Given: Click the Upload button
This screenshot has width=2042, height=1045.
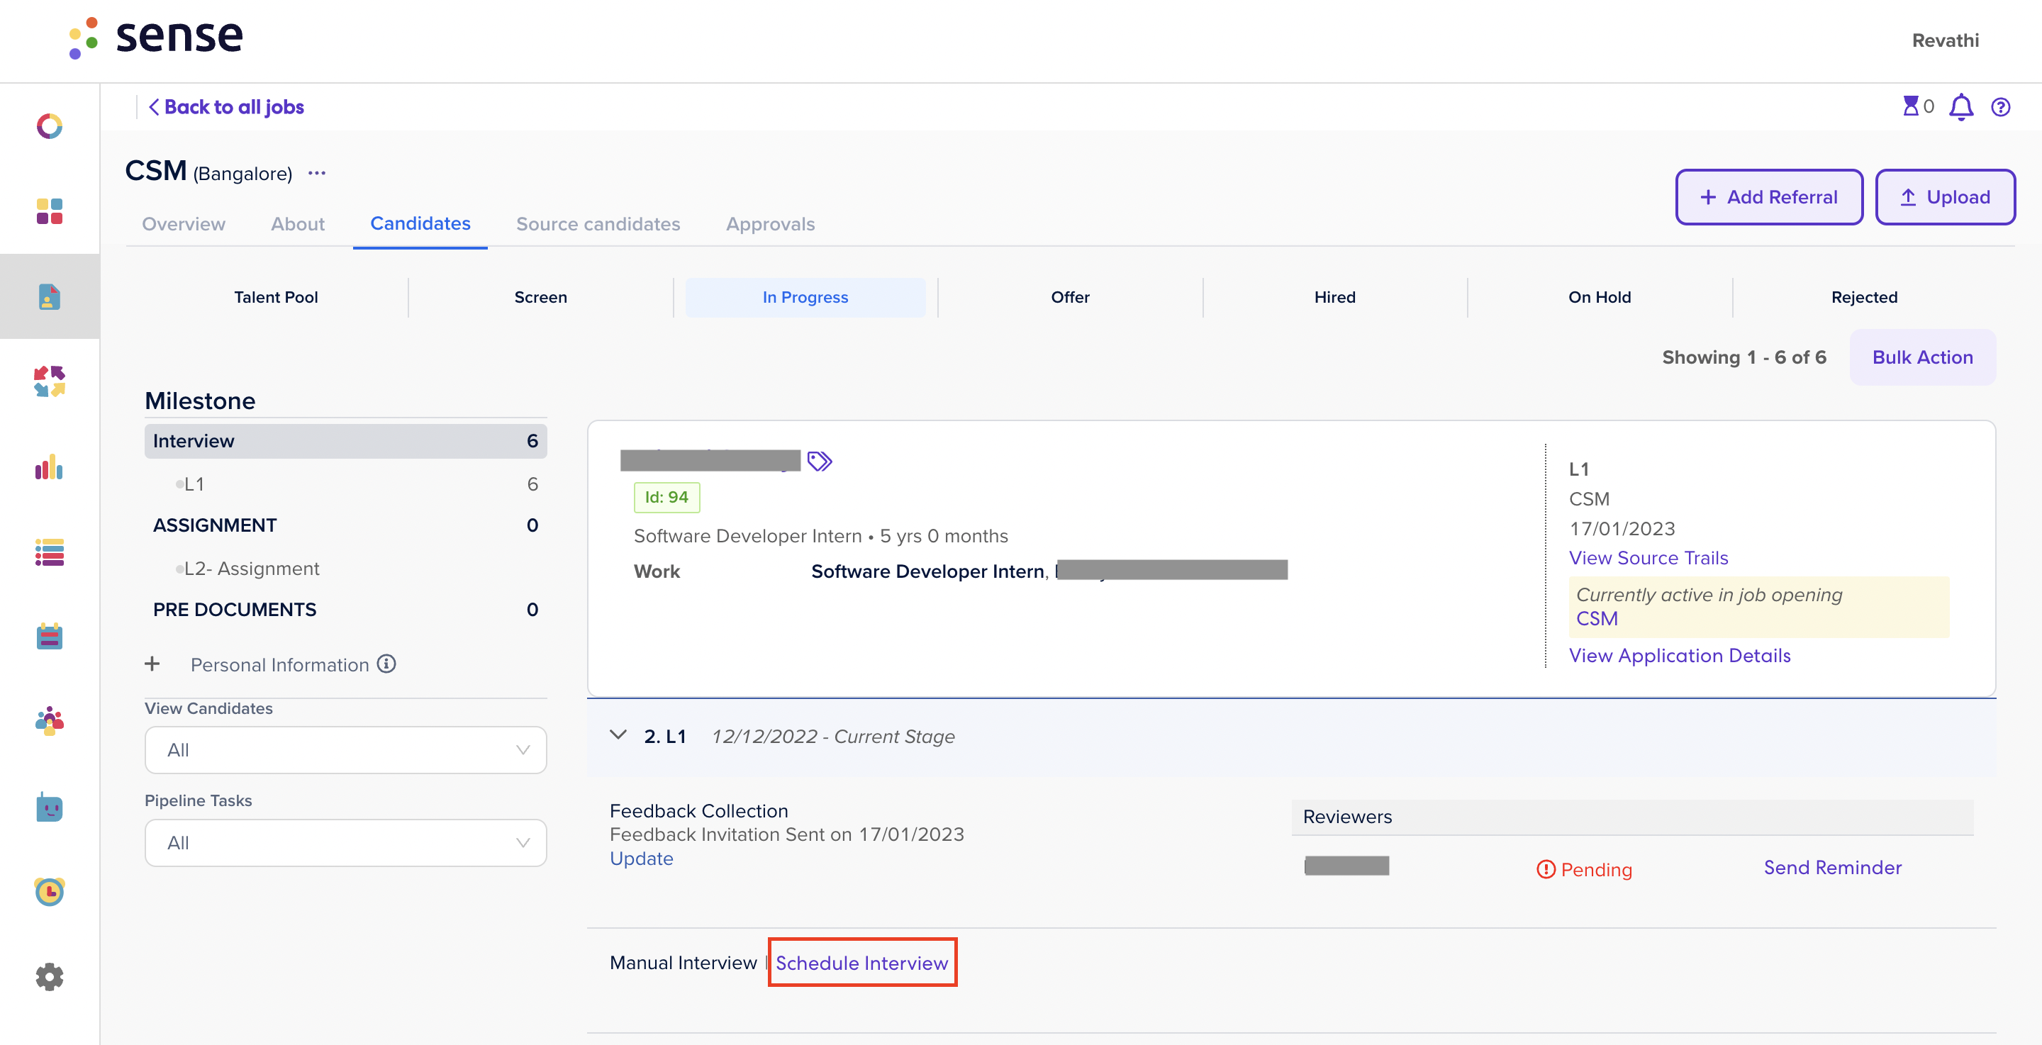Looking at the screenshot, I should [x=1946, y=197].
